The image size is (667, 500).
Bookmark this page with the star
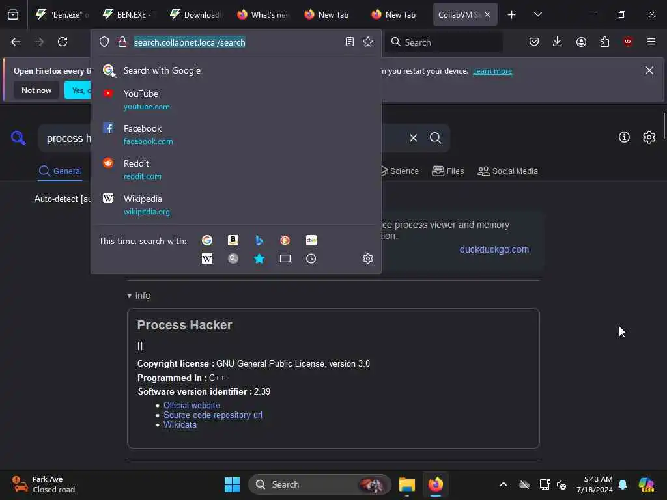pyautogui.click(x=368, y=42)
